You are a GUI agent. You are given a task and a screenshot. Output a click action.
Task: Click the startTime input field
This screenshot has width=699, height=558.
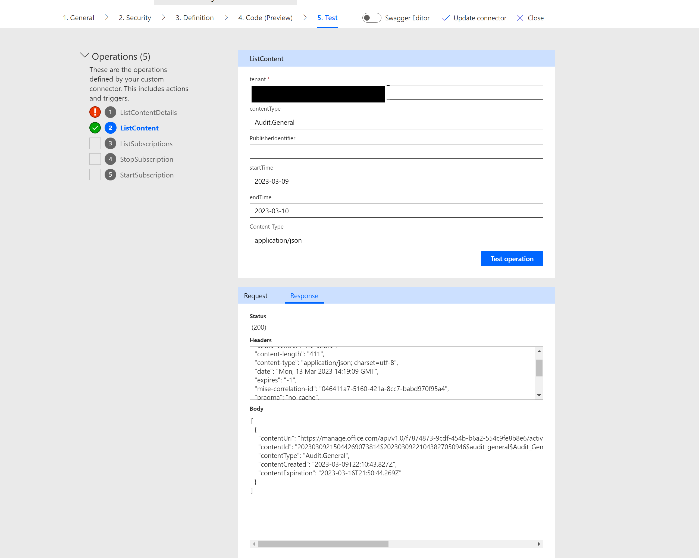point(396,181)
